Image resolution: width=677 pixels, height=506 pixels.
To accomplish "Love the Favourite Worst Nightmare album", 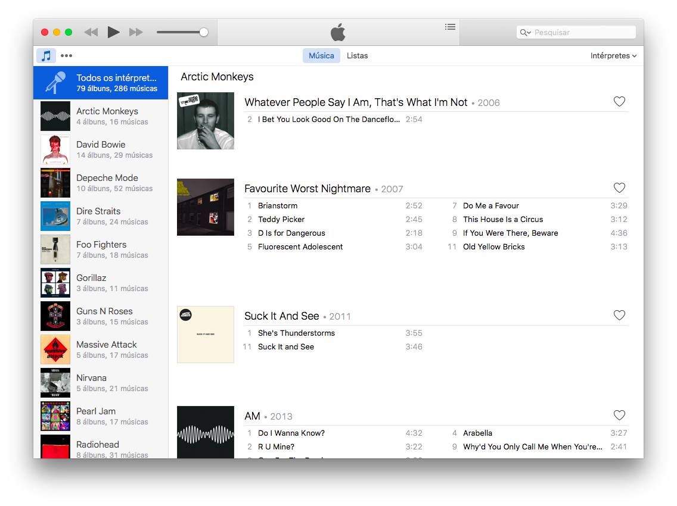I will tap(619, 188).
